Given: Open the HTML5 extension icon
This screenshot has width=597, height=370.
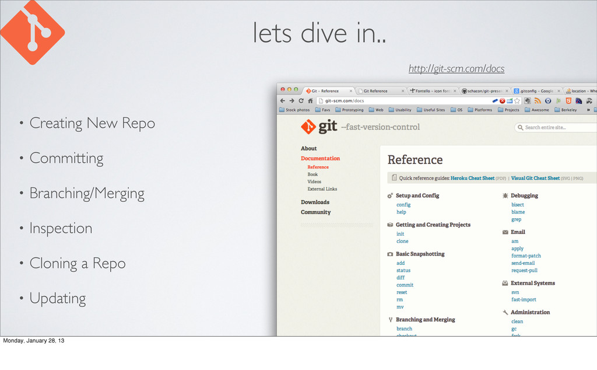Looking at the screenshot, I should click(568, 101).
